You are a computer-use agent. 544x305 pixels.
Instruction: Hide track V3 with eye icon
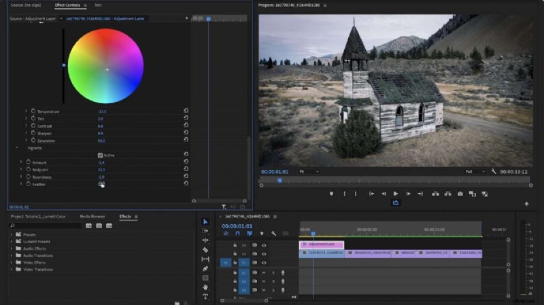pos(264,245)
